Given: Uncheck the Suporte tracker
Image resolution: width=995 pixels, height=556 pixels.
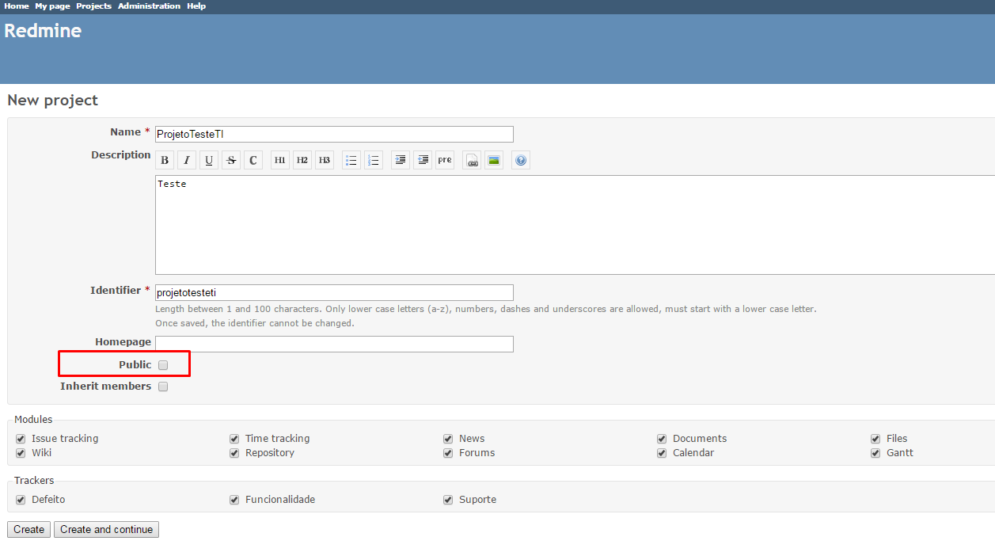Looking at the screenshot, I should pyautogui.click(x=448, y=500).
